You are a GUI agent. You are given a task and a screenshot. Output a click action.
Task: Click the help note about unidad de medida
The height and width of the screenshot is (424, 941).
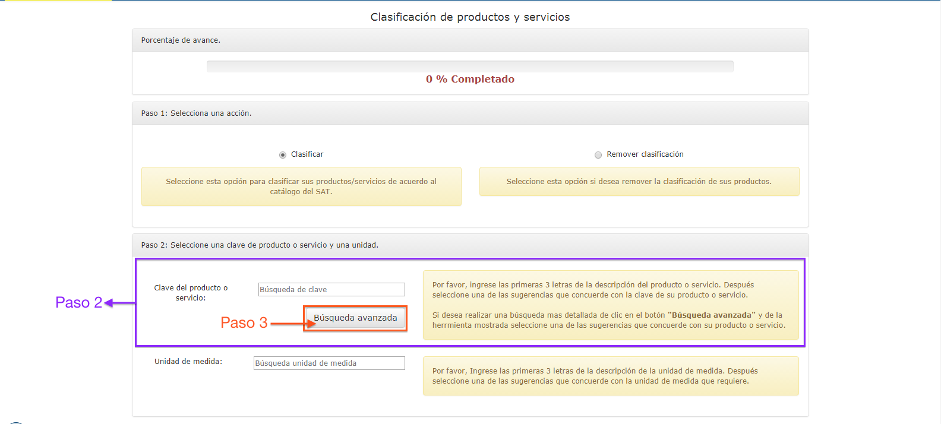point(611,376)
